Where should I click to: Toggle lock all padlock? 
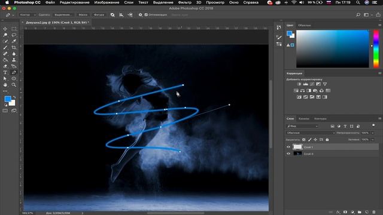(327, 140)
